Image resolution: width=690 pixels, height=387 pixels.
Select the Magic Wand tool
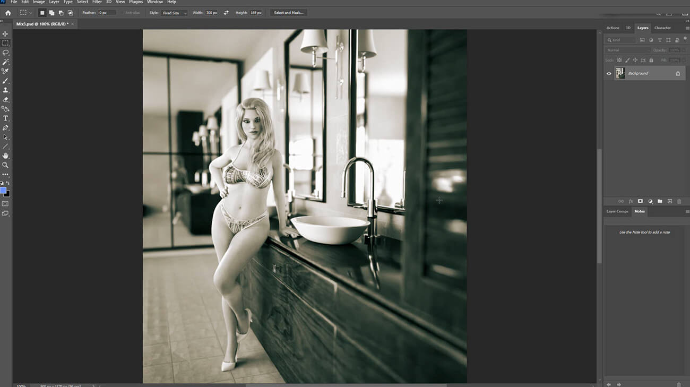5,62
